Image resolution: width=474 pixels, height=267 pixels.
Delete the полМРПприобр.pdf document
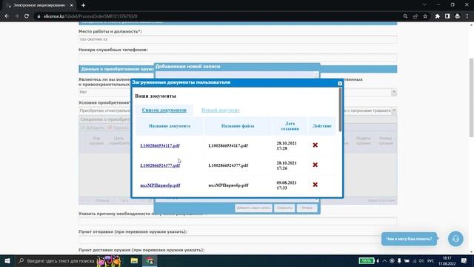[315, 185]
